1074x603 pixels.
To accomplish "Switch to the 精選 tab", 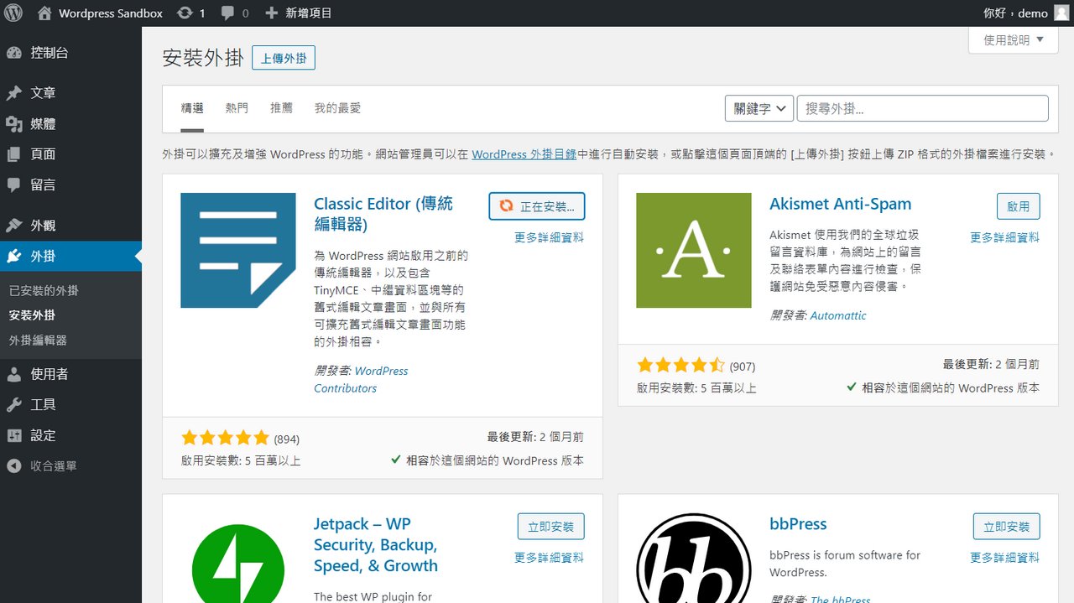I will (x=192, y=108).
